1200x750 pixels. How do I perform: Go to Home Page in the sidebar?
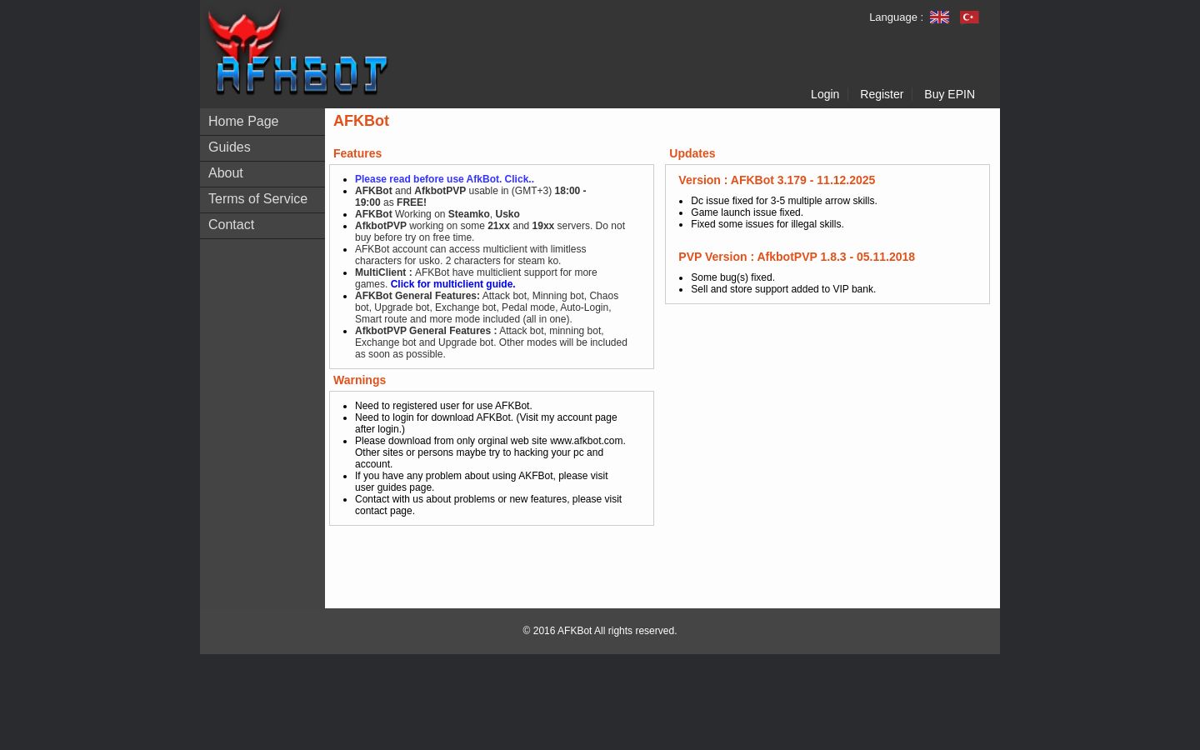click(x=243, y=121)
